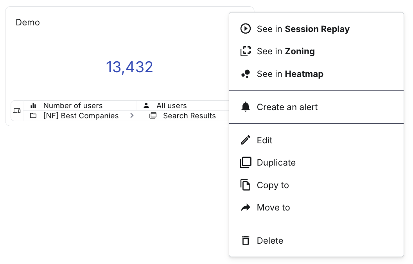The height and width of the screenshot is (264, 413).
Task: Choose Edit from the context menu
Action: 264,140
